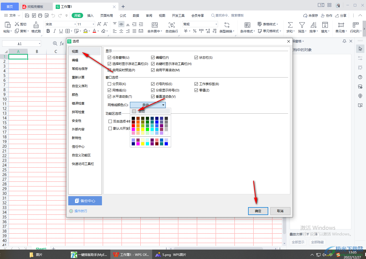Image resolution: width=366 pixels, height=259 pixels.
Task: Click the 全部显示 button in task pane
Action: [298, 242]
